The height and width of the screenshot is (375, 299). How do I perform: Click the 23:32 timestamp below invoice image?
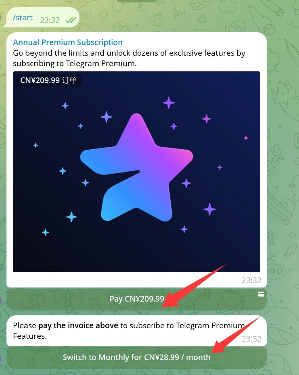pyautogui.click(x=251, y=280)
